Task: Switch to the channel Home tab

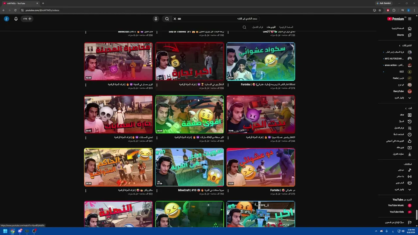Action: [x=286, y=27]
